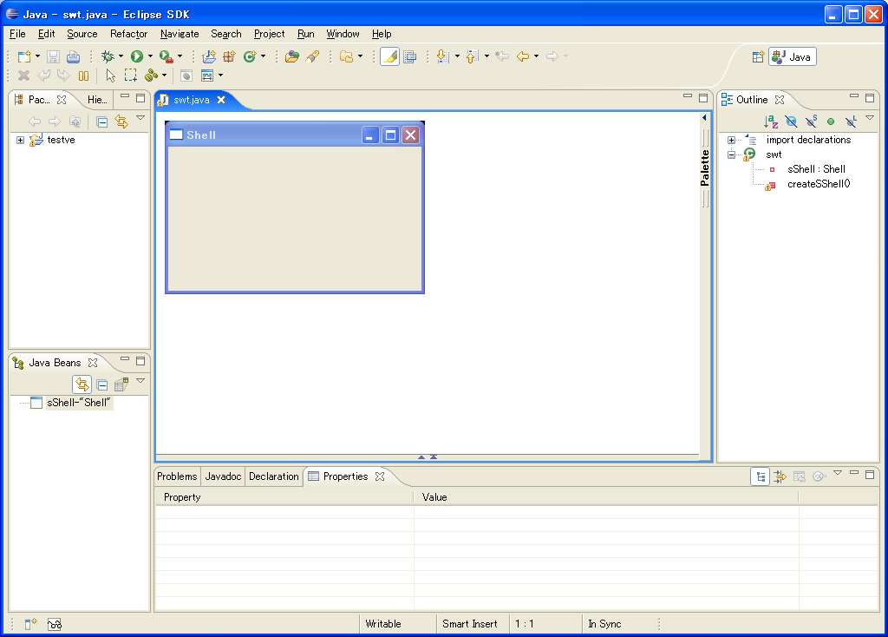
Task: Collapse the swt class node in Outline
Action: 731,154
